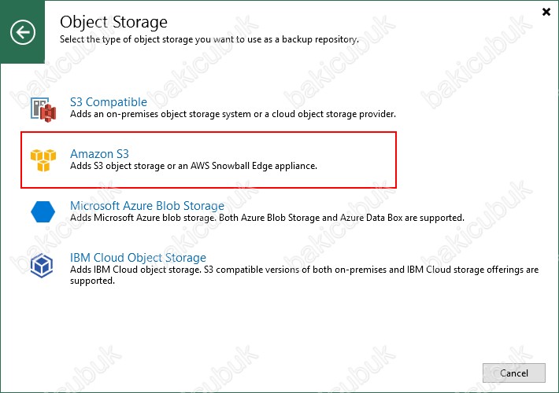Click the backup repository subtitle text
This screenshot has width=559, height=393.
click(x=209, y=39)
